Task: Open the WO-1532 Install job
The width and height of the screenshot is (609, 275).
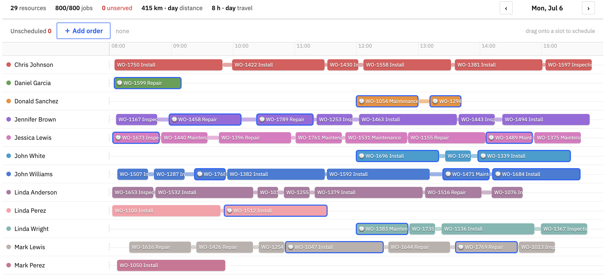Action: (x=204, y=192)
